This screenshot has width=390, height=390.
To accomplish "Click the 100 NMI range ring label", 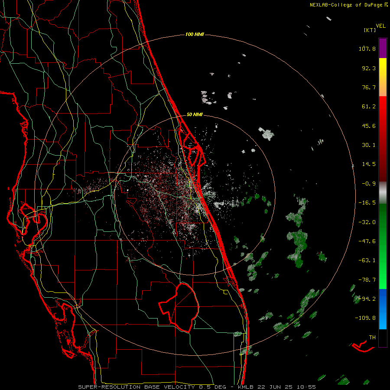I will point(195,34).
